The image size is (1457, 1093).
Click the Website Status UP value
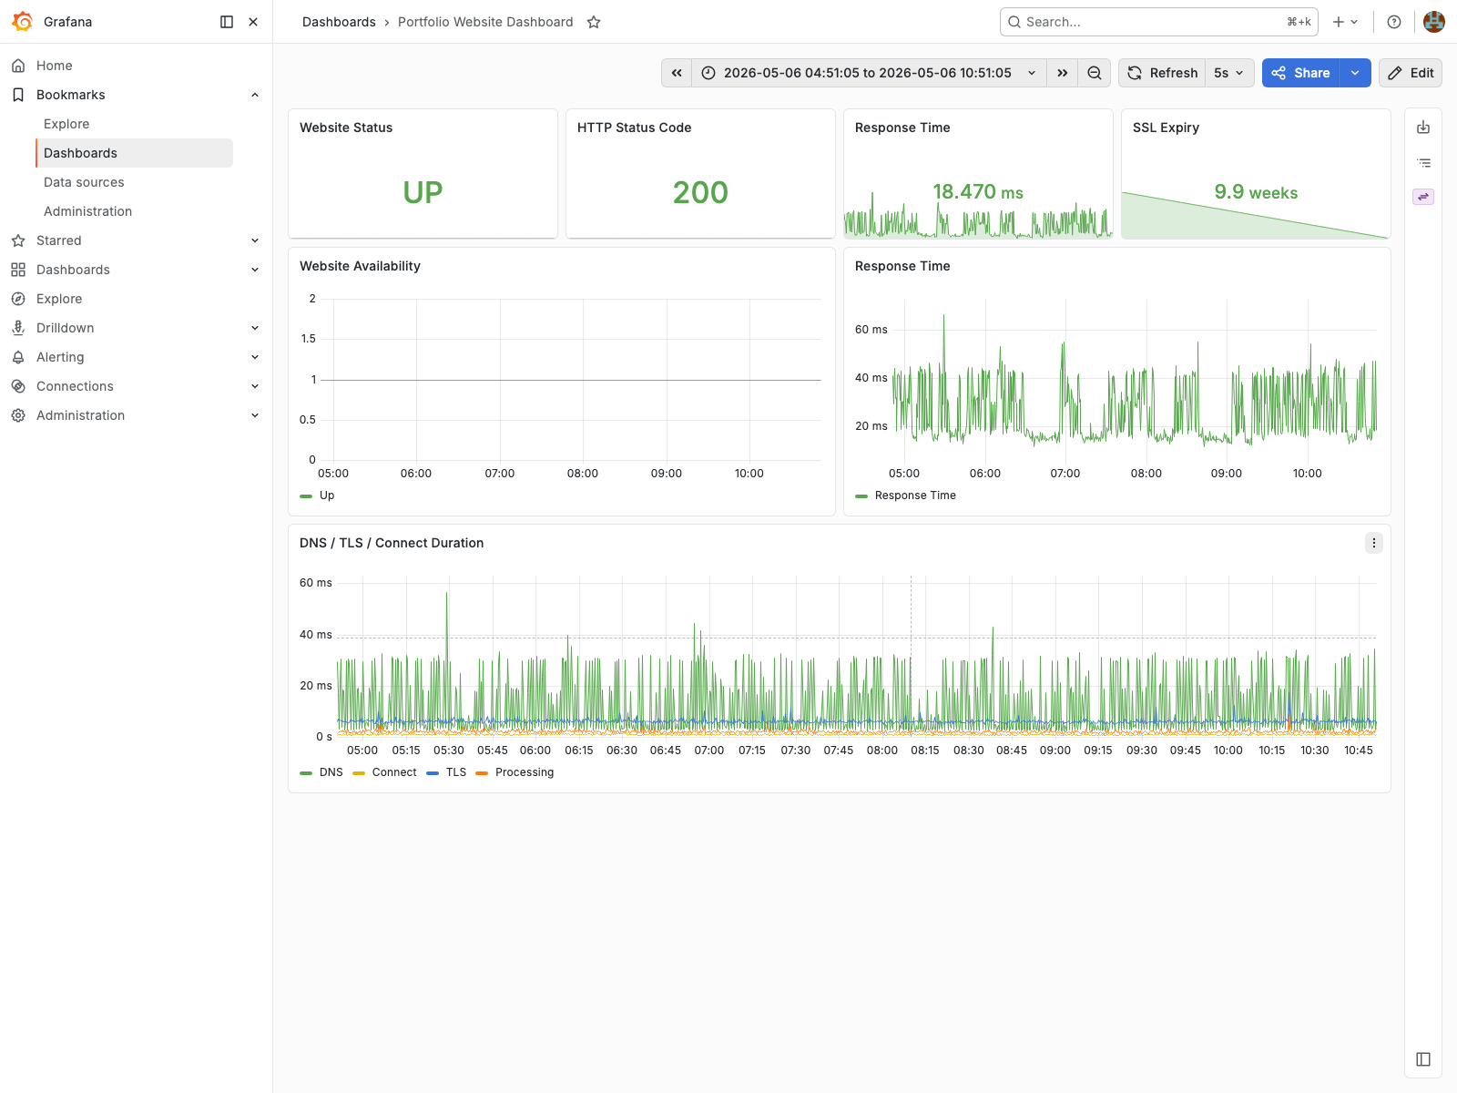(423, 193)
